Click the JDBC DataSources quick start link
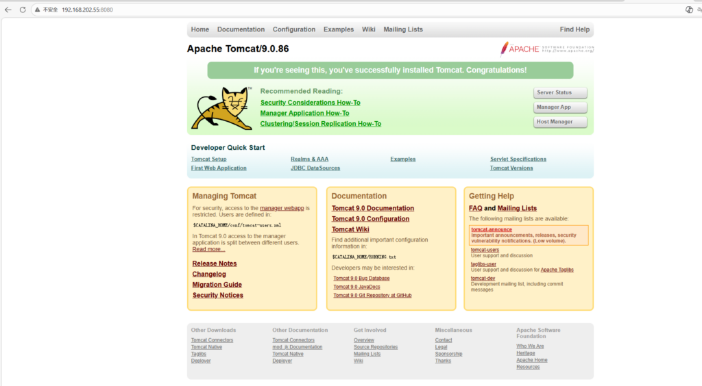This screenshot has width=702, height=386. (x=315, y=168)
